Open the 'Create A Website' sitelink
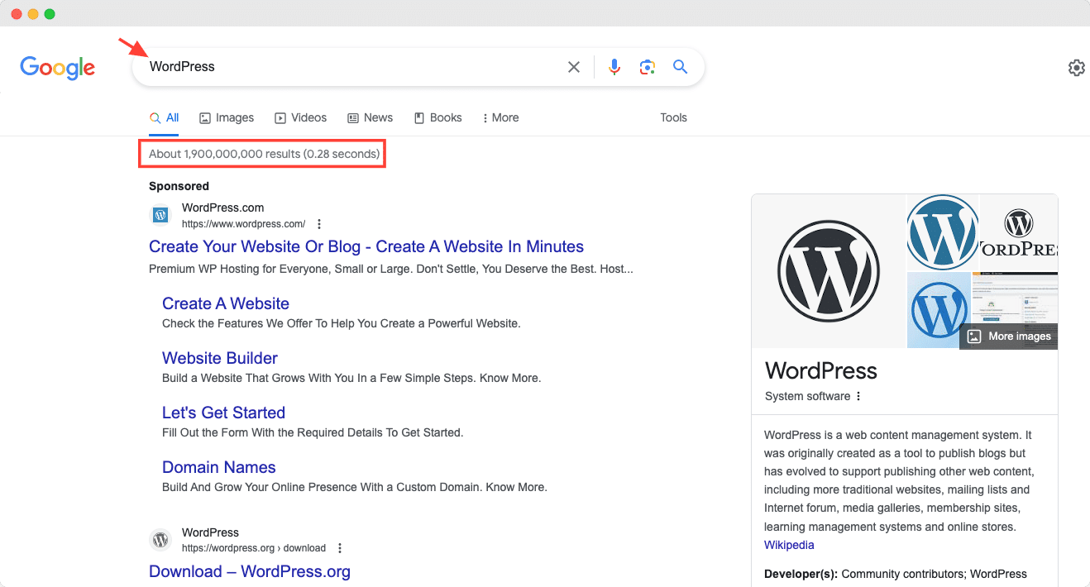Image resolution: width=1090 pixels, height=587 pixels. (226, 303)
